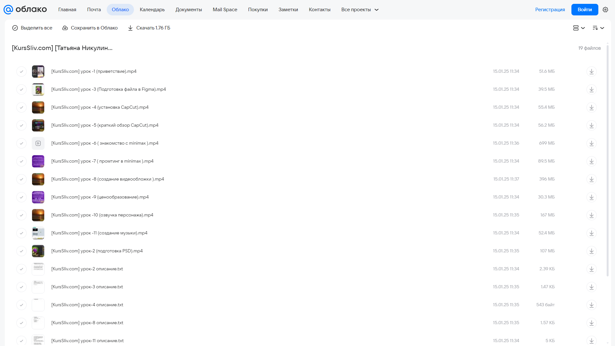
Task: Click the Войти button
Action: [585, 10]
